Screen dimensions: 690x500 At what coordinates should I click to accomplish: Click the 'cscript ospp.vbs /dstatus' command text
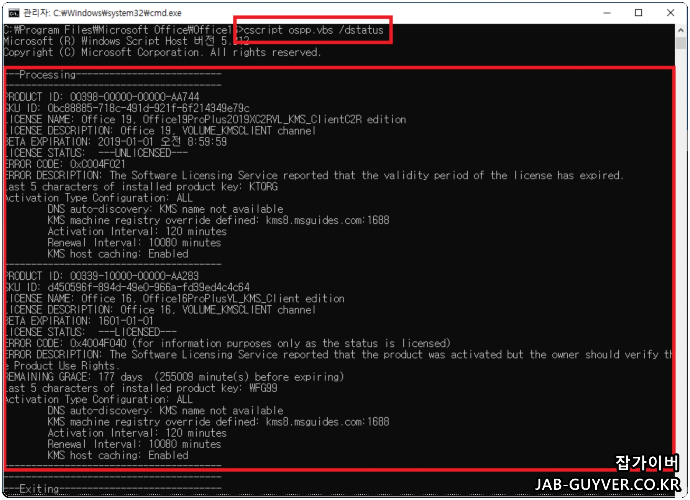click(314, 30)
